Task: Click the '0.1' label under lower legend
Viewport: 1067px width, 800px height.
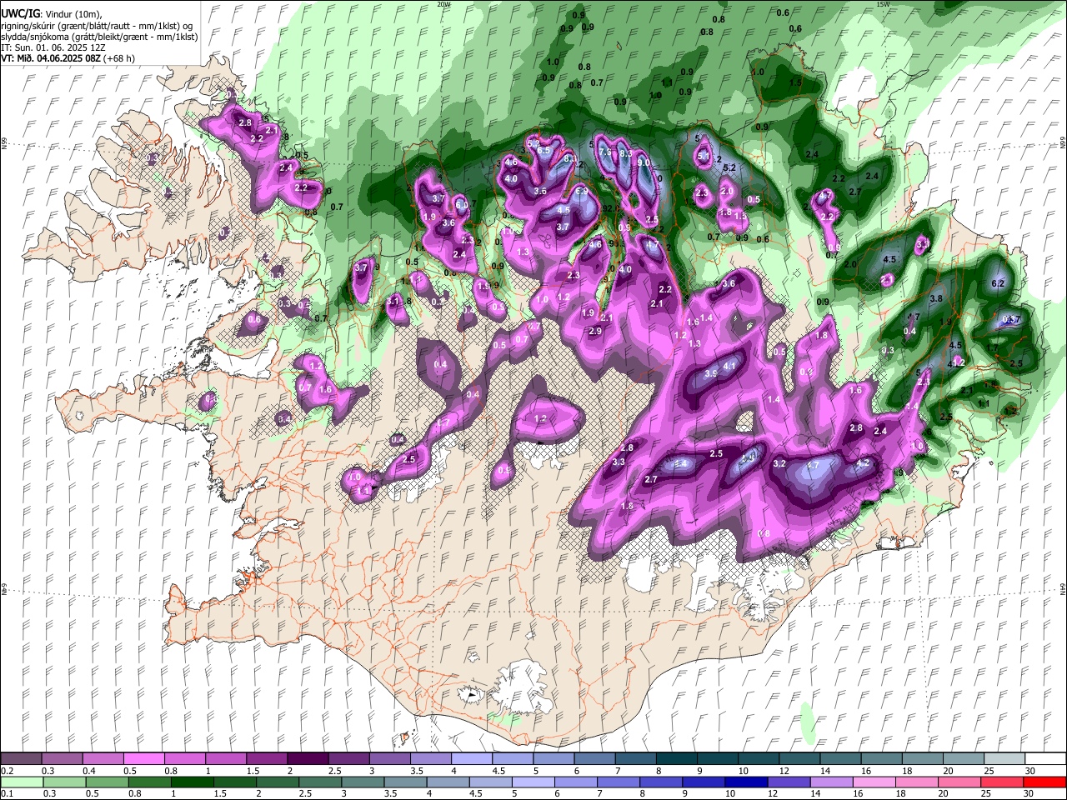Action: coord(7,793)
